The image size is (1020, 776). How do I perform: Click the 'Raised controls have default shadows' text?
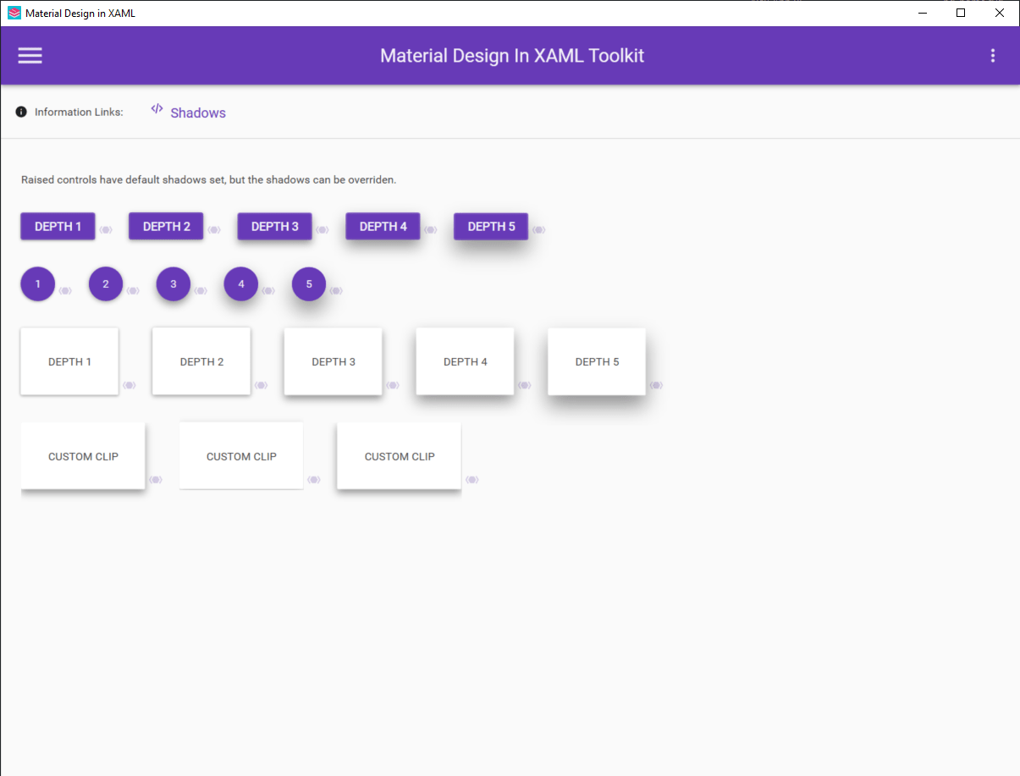click(208, 180)
